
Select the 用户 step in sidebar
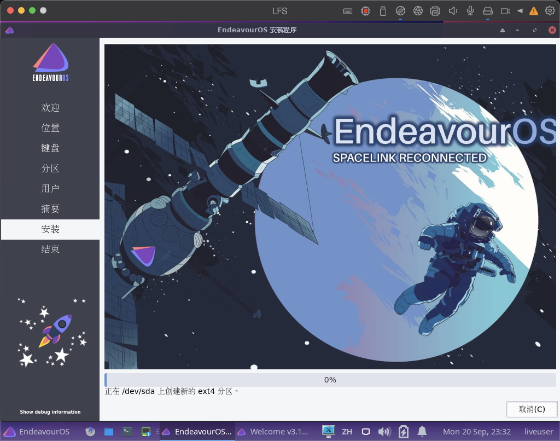[x=50, y=189]
